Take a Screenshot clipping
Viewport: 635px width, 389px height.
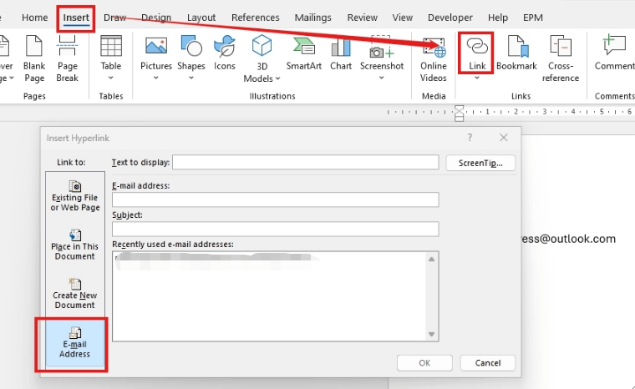pos(382,58)
